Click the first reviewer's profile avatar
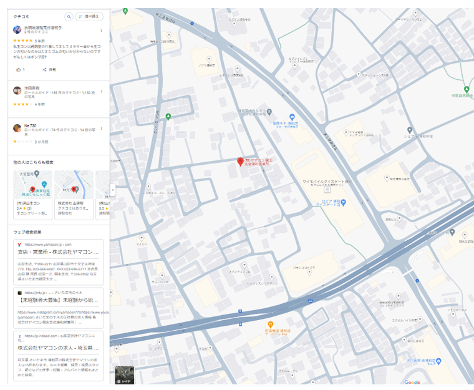 17,30
